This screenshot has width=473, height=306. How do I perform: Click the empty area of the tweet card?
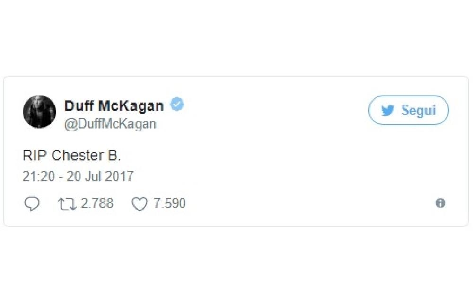(284, 161)
